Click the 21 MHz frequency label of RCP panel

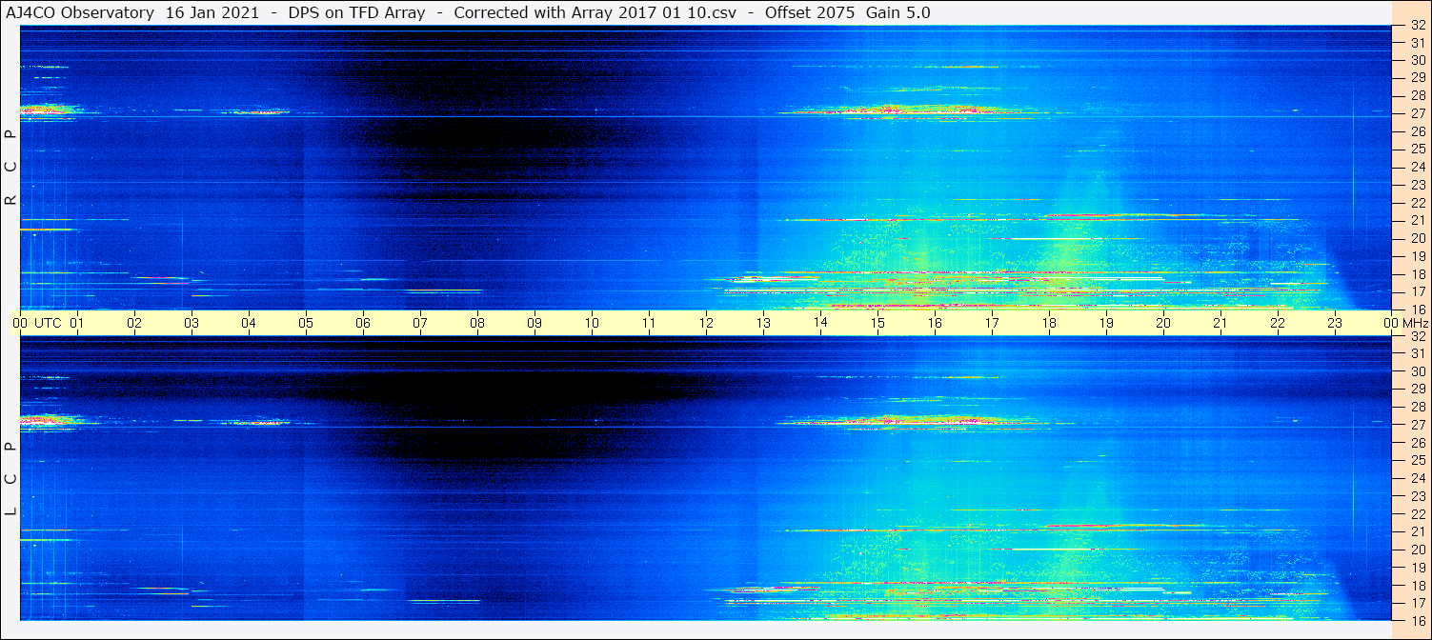(1417, 220)
